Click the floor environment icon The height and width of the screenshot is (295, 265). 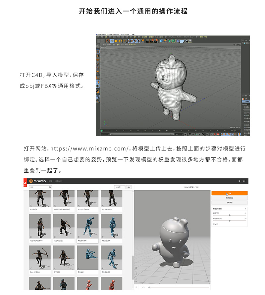tap(182, 41)
